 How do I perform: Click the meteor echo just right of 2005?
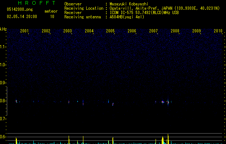113,104
